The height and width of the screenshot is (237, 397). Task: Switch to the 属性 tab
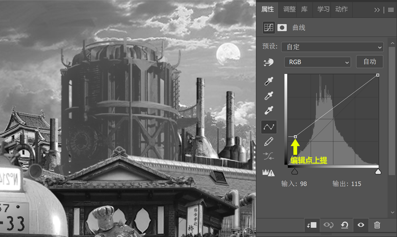point(267,9)
